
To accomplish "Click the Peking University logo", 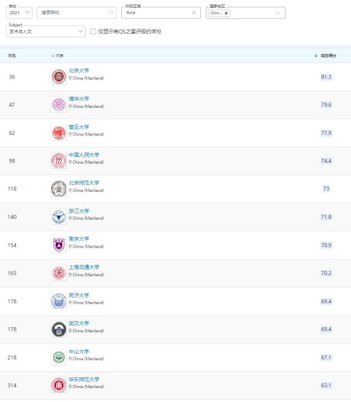I will 59,77.
